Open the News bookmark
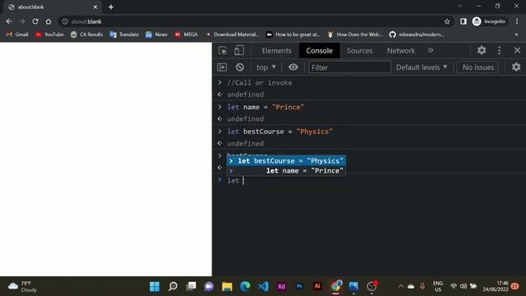Screen dimensions: 526x296 [x=156, y=35]
